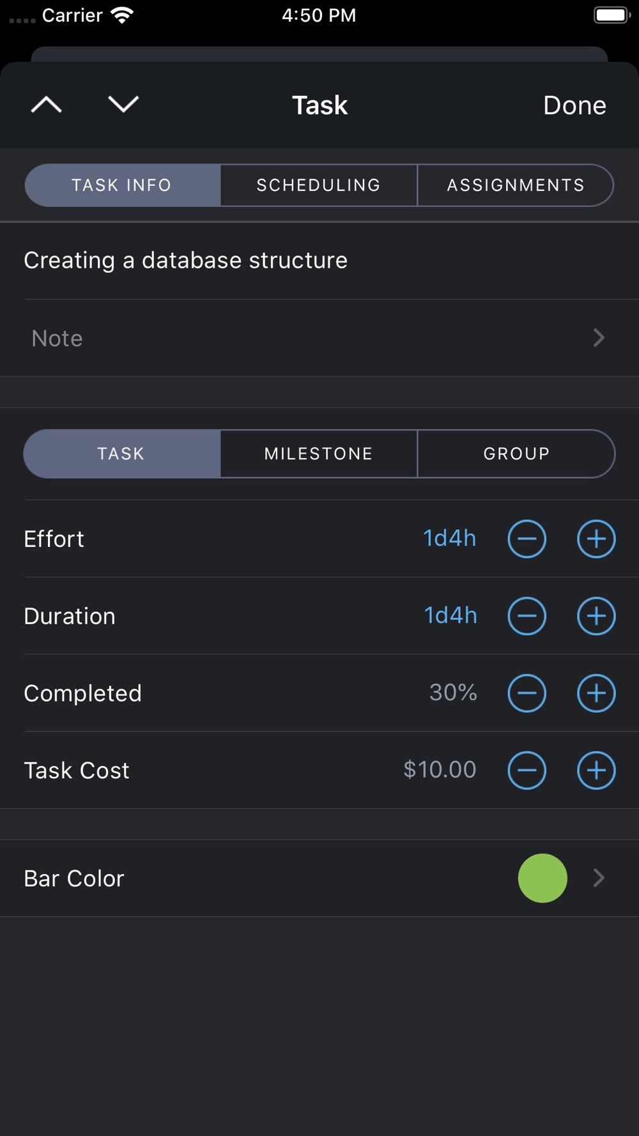Expand Bar Color options chevron
Image resolution: width=639 pixels, height=1136 pixels.
(598, 878)
